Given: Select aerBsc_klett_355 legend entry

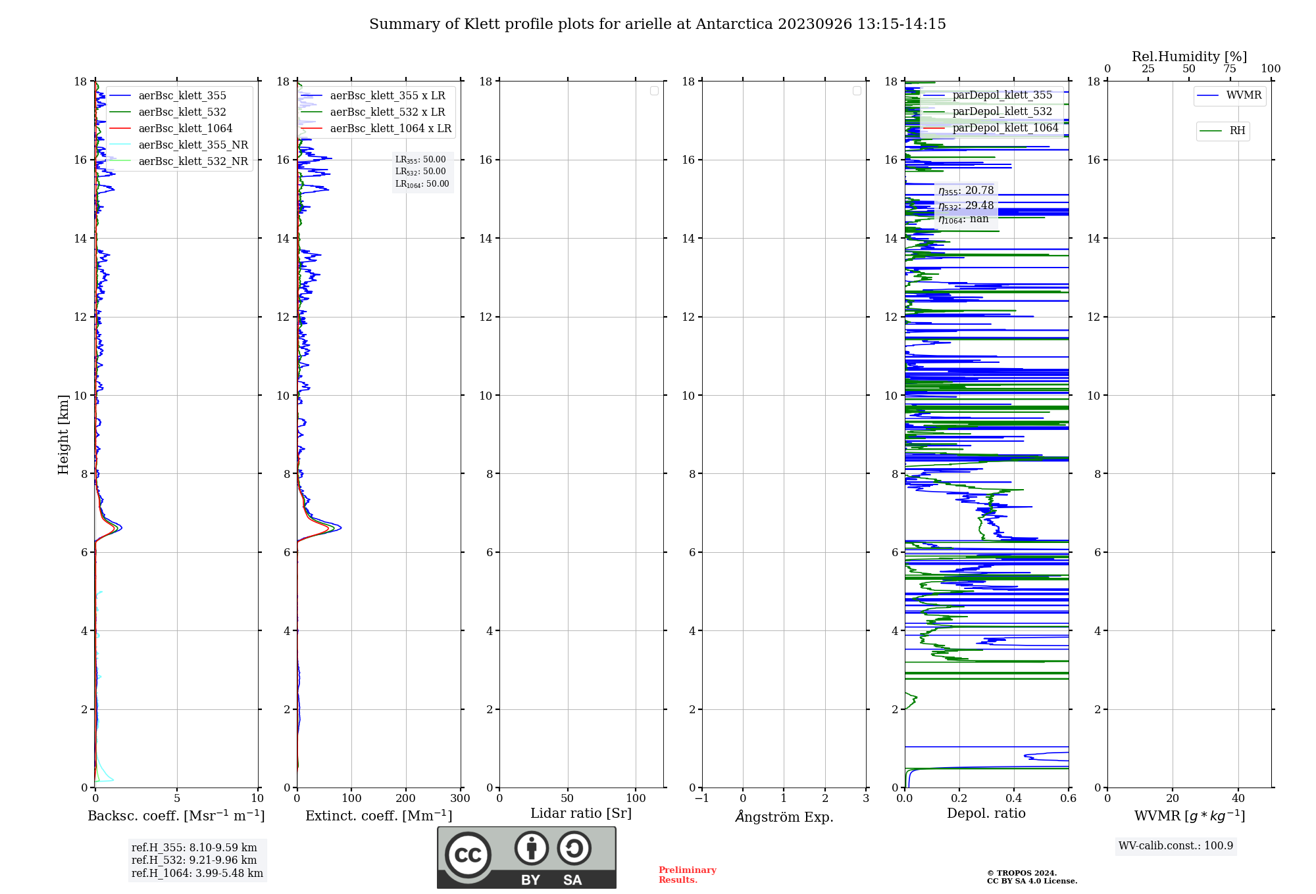Looking at the screenshot, I should (x=178, y=96).
